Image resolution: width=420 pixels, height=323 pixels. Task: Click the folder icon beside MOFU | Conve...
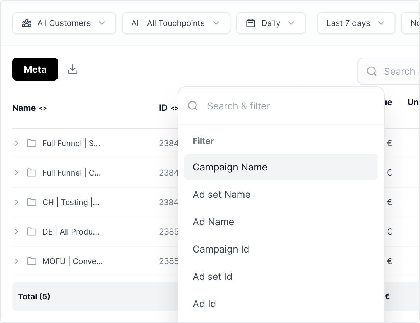click(32, 261)
